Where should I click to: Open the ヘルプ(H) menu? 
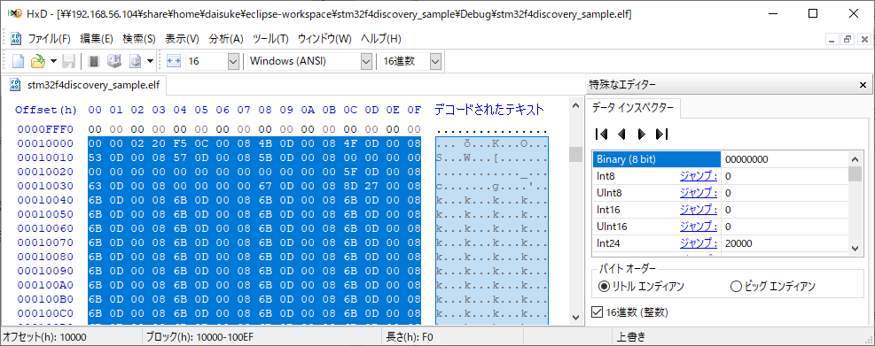(x=381, y=39)
